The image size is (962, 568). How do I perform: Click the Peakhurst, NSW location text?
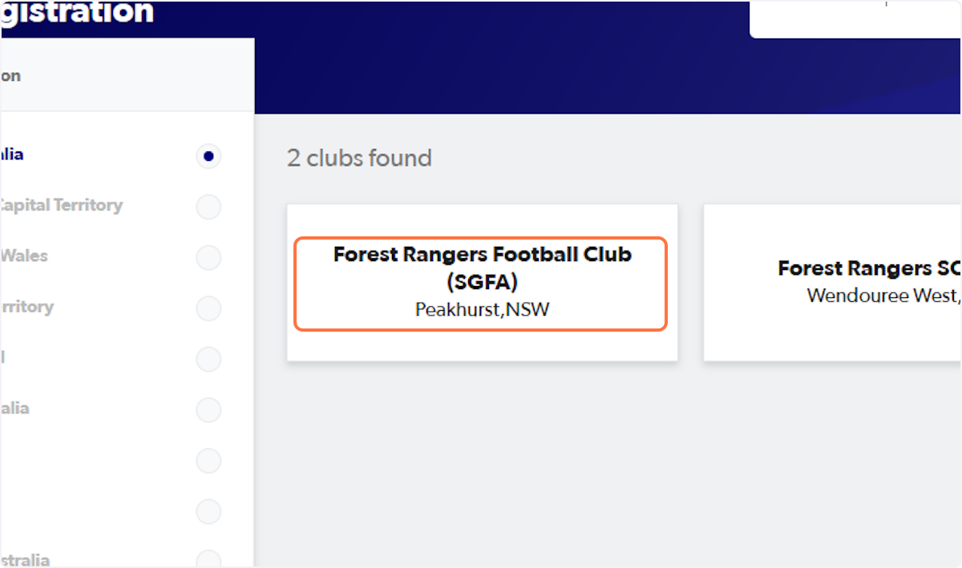click(481, 309)
